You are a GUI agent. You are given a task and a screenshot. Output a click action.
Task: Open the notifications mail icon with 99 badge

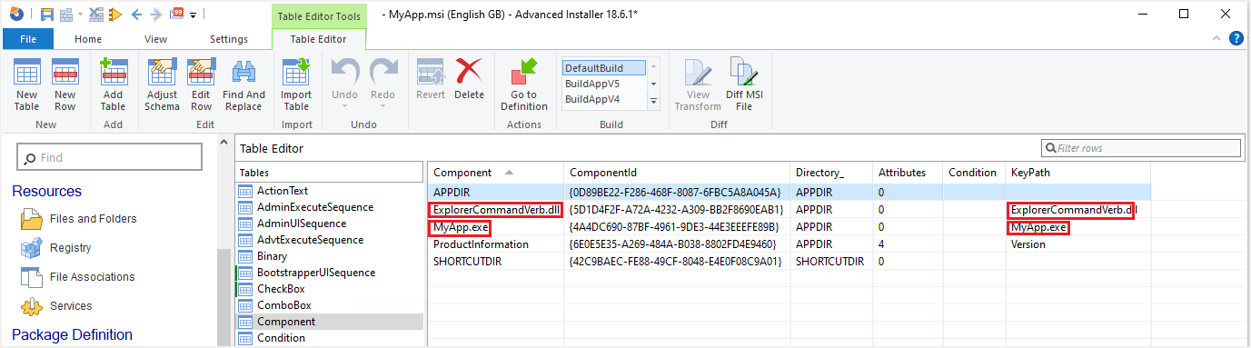point(176,14)
